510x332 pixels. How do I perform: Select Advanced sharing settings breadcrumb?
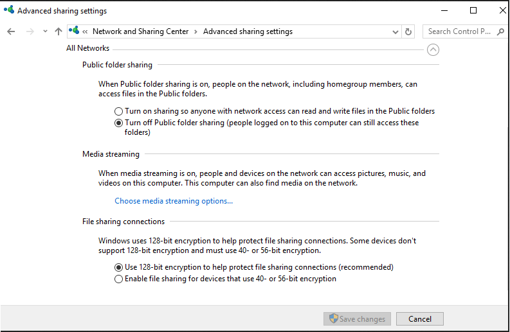(248, 31)
